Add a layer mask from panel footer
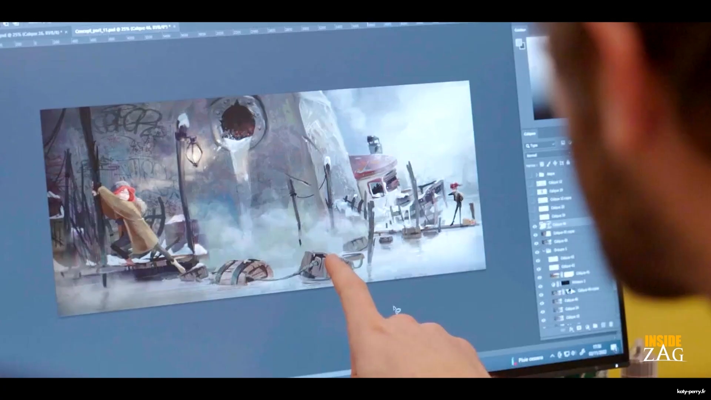Image resolution: width=711 pixels, height=400 pixels. [x=579, y=328]
